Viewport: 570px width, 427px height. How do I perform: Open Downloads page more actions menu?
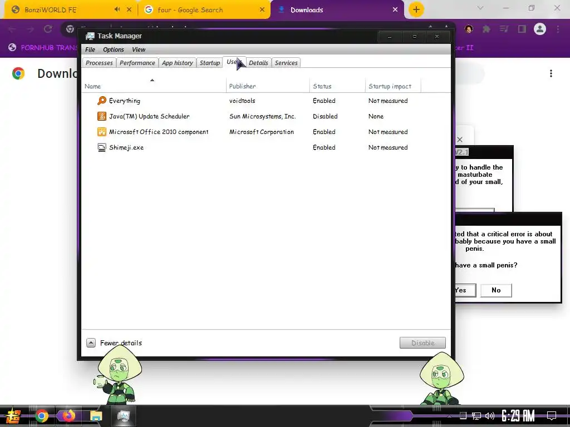point(551,74)
